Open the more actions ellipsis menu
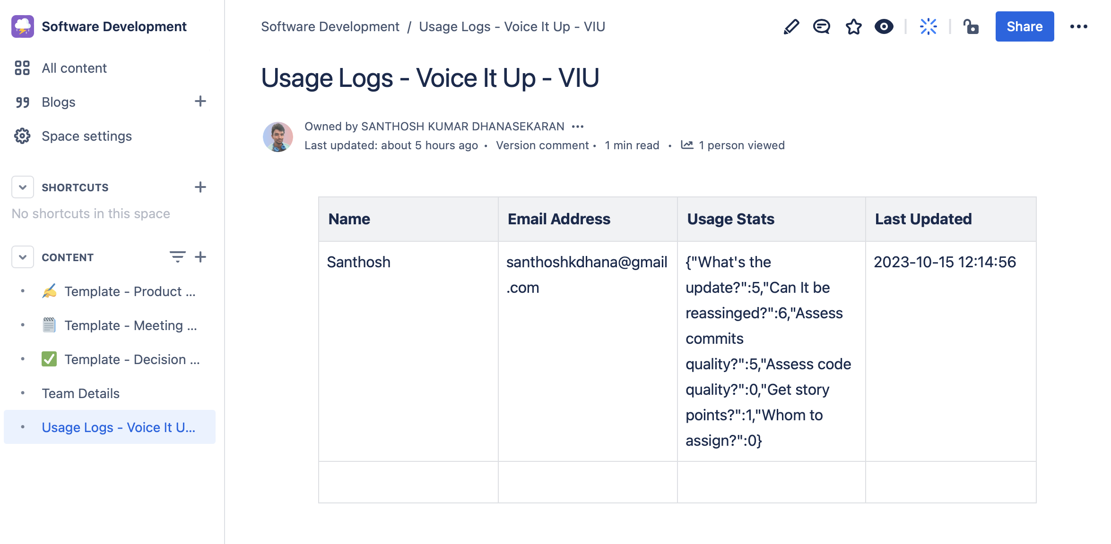The image size is (1111, 544). pyautogui.click(x=1078, y=27)
